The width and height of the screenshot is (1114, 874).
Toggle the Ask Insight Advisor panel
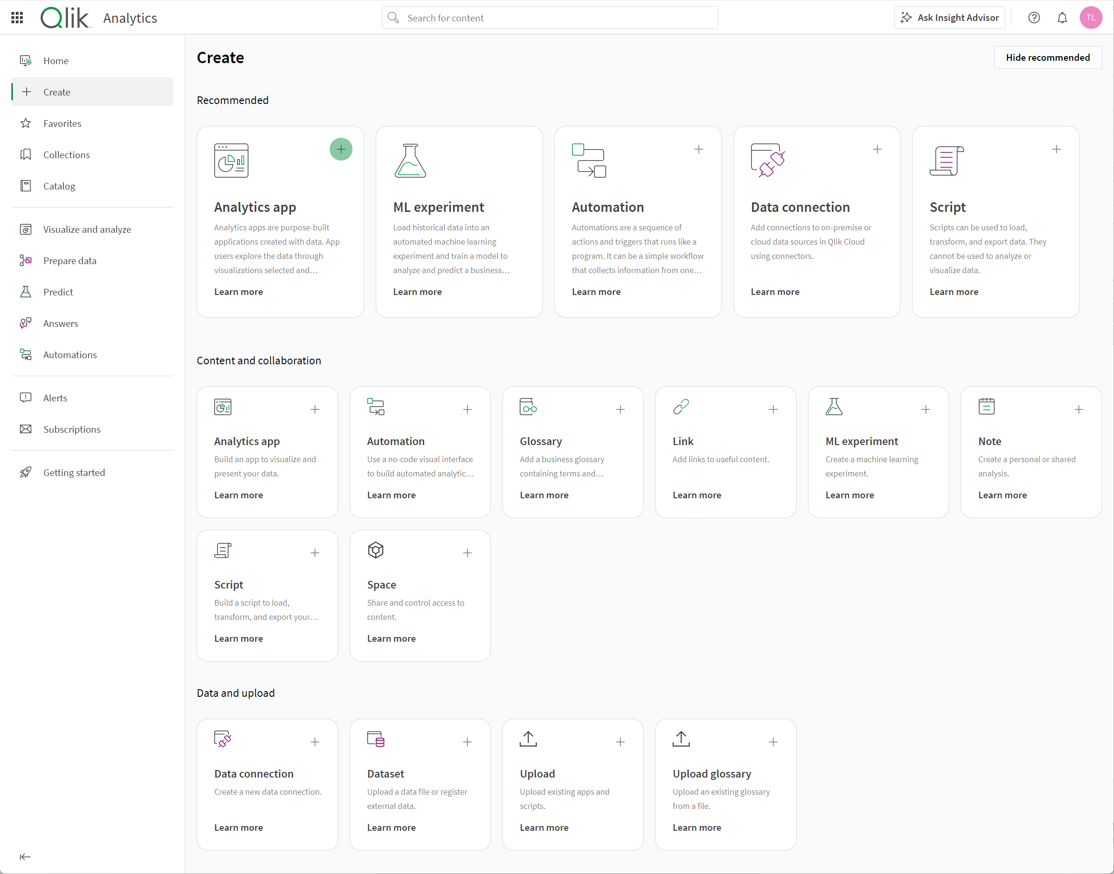(952, 18)
